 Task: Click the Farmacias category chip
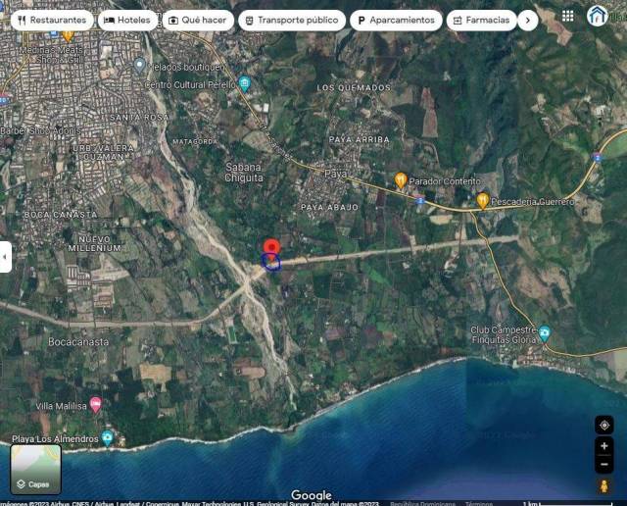click(481, 20)
